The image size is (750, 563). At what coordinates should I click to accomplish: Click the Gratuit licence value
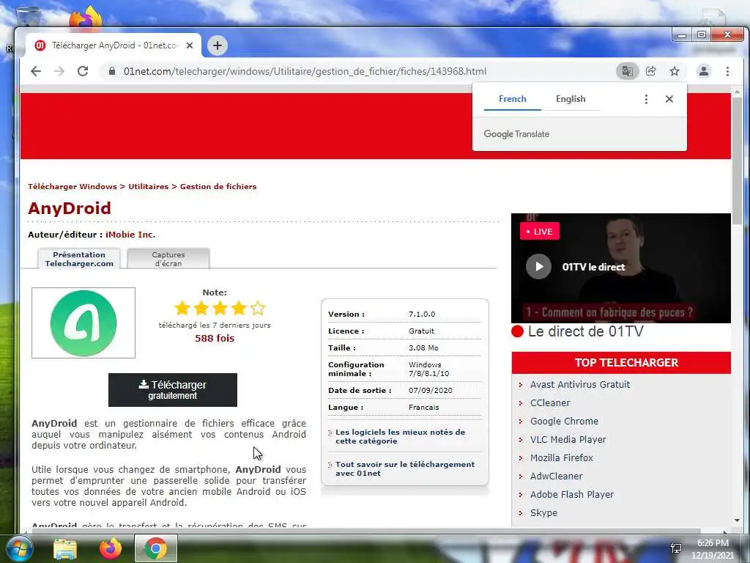[421, 331]
